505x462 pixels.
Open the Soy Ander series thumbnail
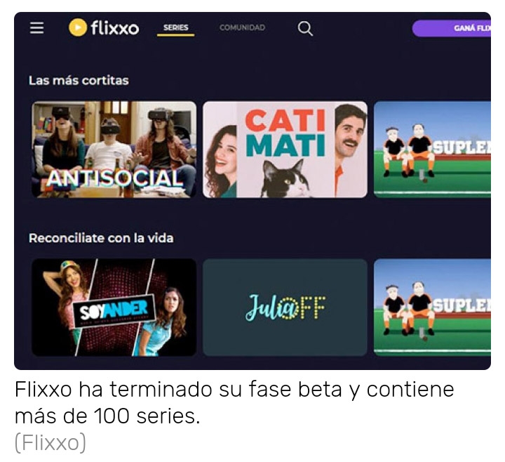pos(114,308)
